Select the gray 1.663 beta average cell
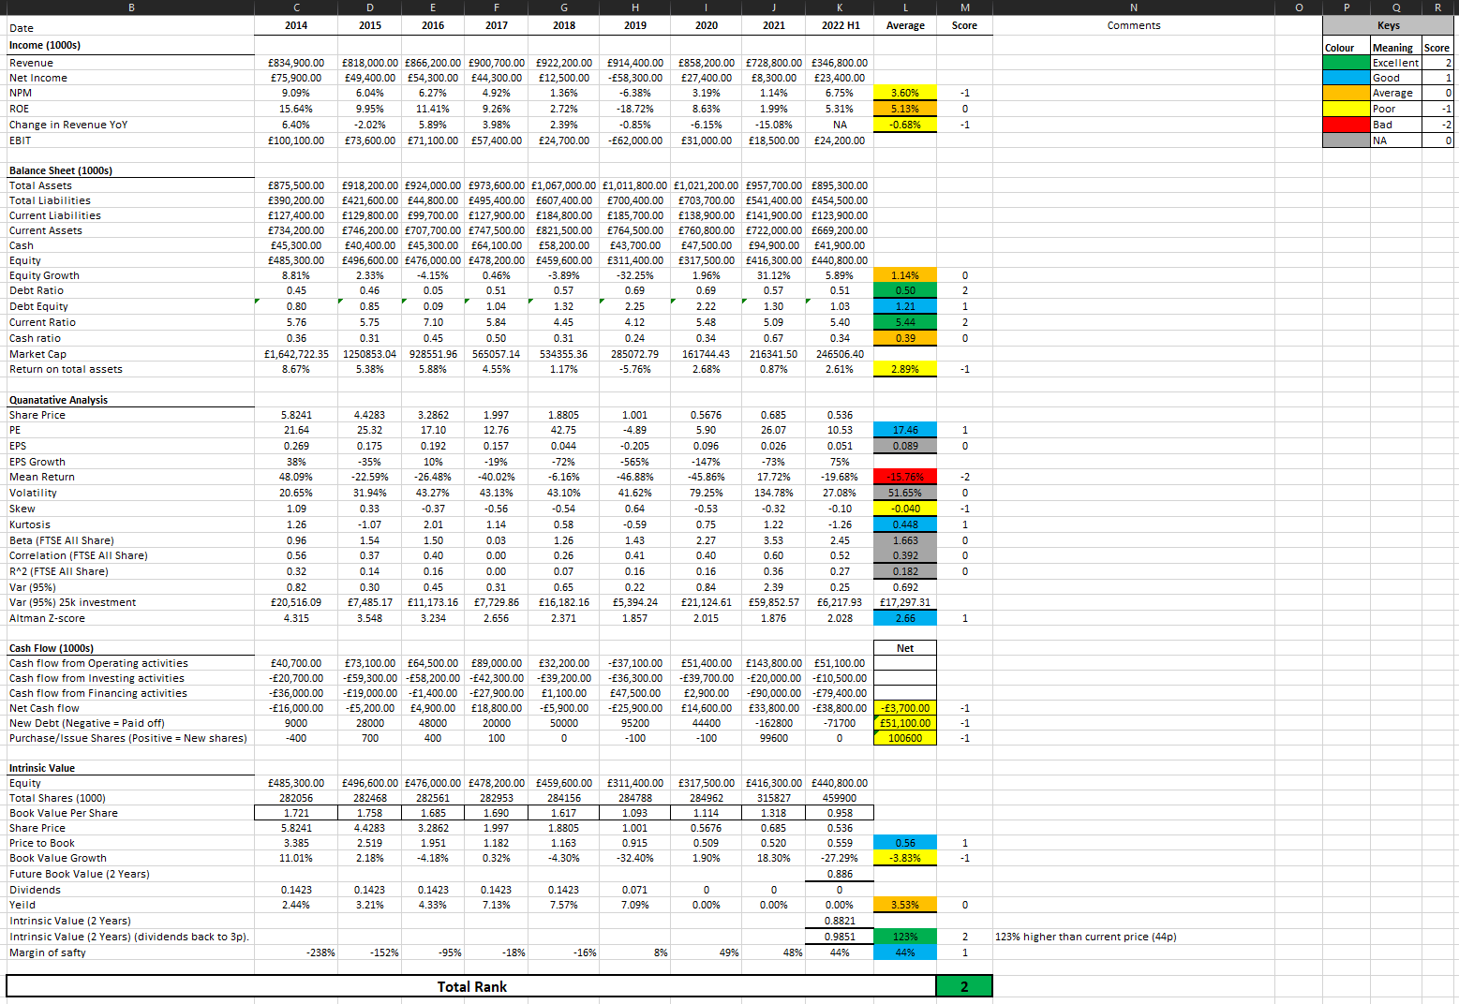The image size is (1459, 1004). click(x=905, y=540)
